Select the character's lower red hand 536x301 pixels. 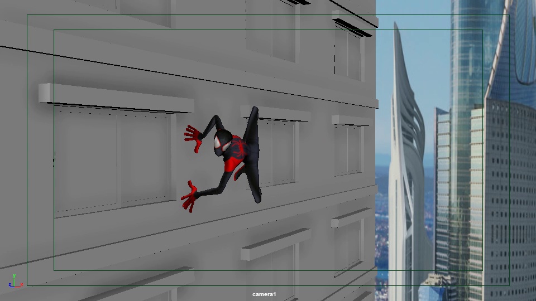point(189,197)
